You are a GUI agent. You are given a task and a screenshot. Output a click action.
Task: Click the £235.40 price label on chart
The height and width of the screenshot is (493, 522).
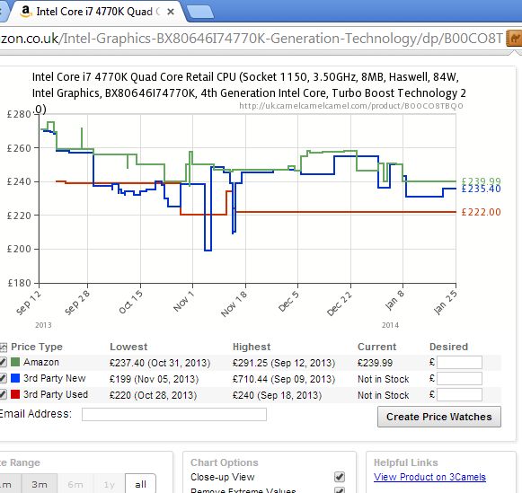(x=481, y=189)
